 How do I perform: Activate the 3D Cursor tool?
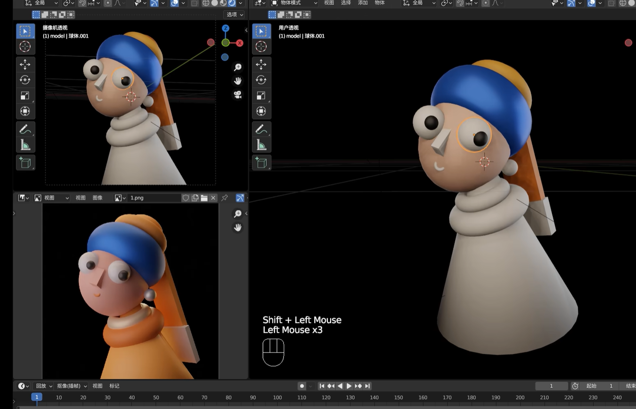point(26,46)
